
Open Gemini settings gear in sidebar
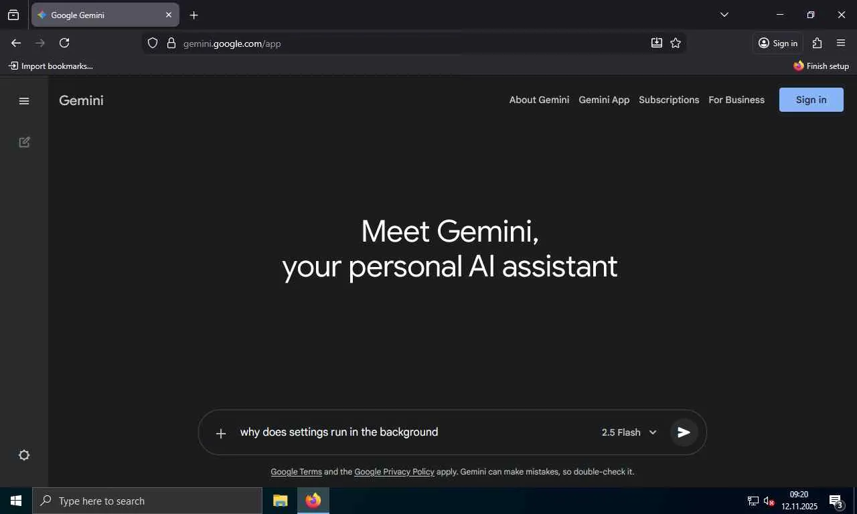pyautogui.click(x=24, y=455)
